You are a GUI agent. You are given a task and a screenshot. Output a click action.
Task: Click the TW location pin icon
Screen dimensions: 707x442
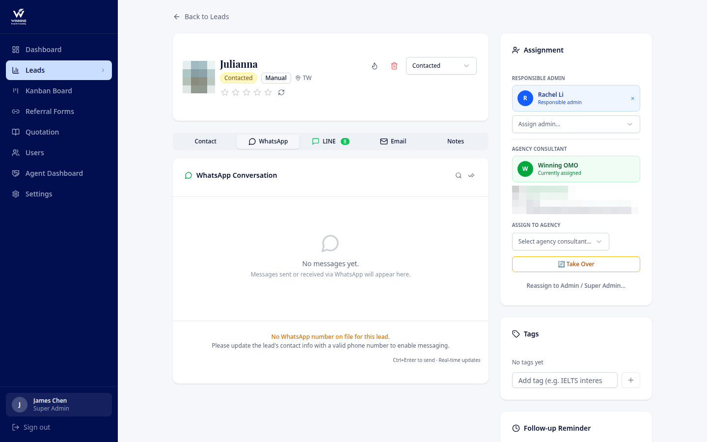(298, 78)
